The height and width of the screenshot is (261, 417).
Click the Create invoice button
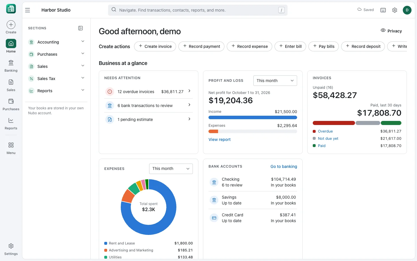155,46
